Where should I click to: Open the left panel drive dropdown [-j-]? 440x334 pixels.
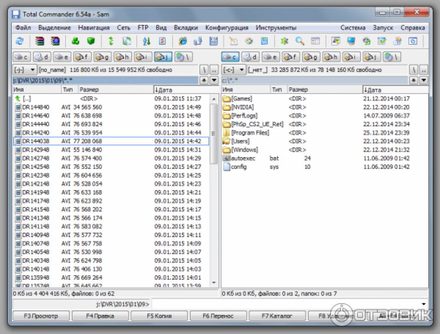tap(25, 70)
